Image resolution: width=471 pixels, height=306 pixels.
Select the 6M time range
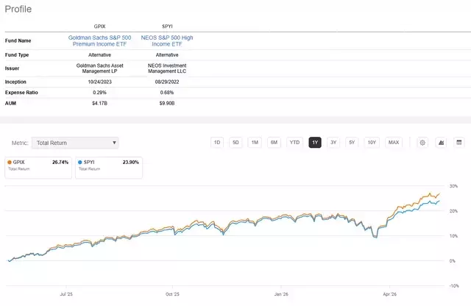click(274, 143)
